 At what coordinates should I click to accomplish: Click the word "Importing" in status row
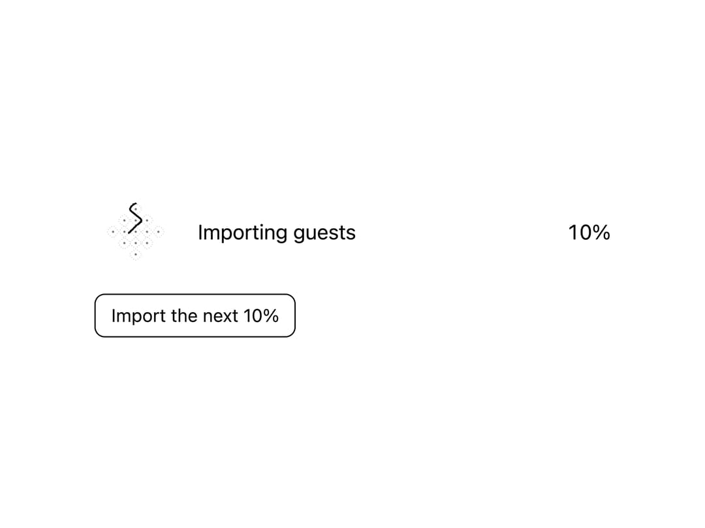(243, 233)
